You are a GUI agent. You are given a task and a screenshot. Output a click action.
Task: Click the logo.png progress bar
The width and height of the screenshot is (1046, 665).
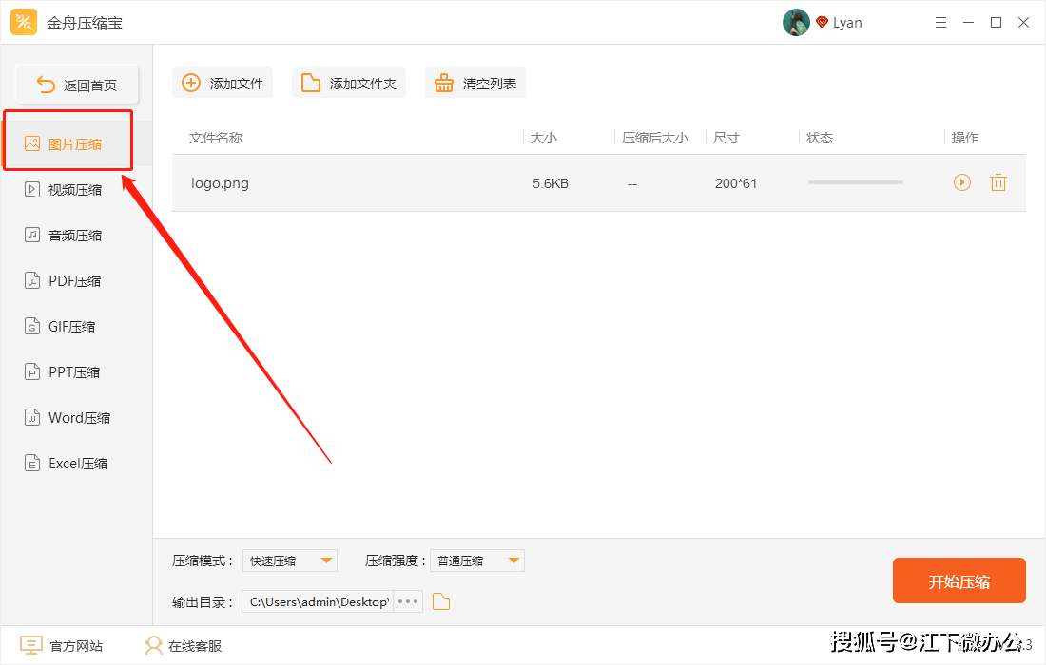tap(855, 182)
